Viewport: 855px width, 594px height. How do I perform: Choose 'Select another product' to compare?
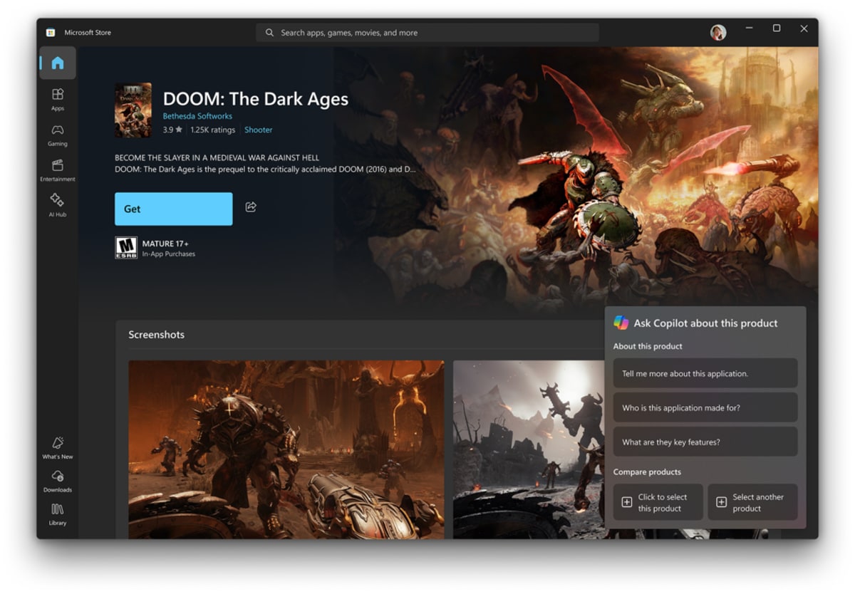click(752, 502)
